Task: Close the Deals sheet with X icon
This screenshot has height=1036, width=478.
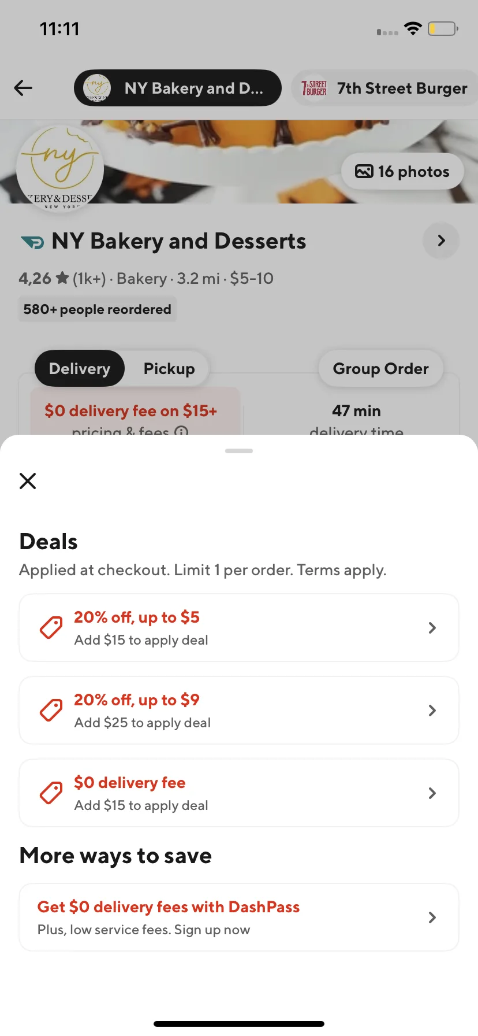Action: click(28, 480)
